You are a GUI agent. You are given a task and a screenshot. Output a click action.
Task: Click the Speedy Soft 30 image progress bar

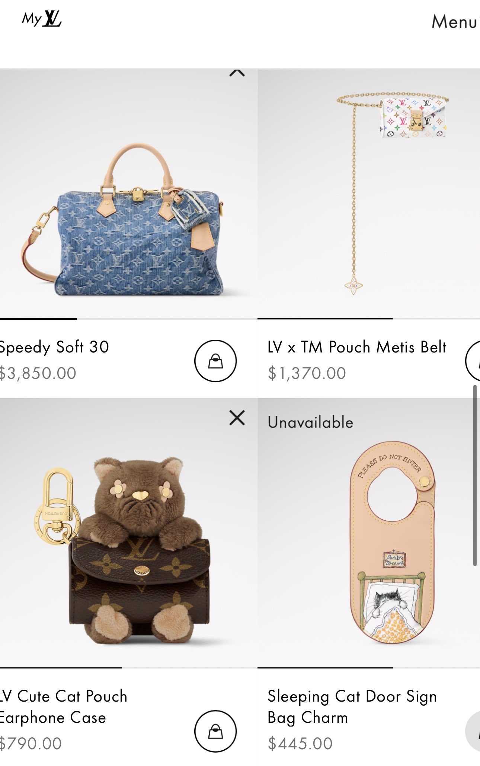click(128, 319)
